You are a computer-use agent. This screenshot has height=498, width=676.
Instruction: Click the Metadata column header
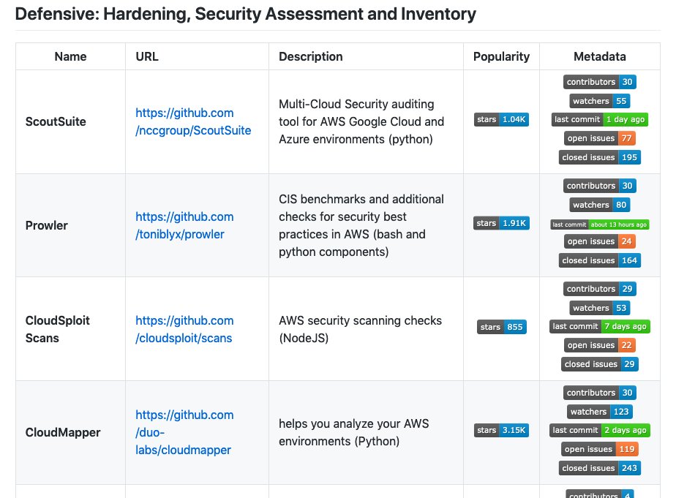coord(600,56)
